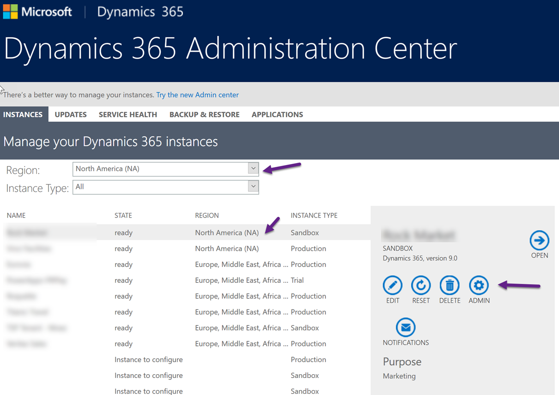Viewport: 559px width, 395px height.
Task: Open the SERVICE HEALTH tab
Action: pyautogui.click(x=128, y=114)
